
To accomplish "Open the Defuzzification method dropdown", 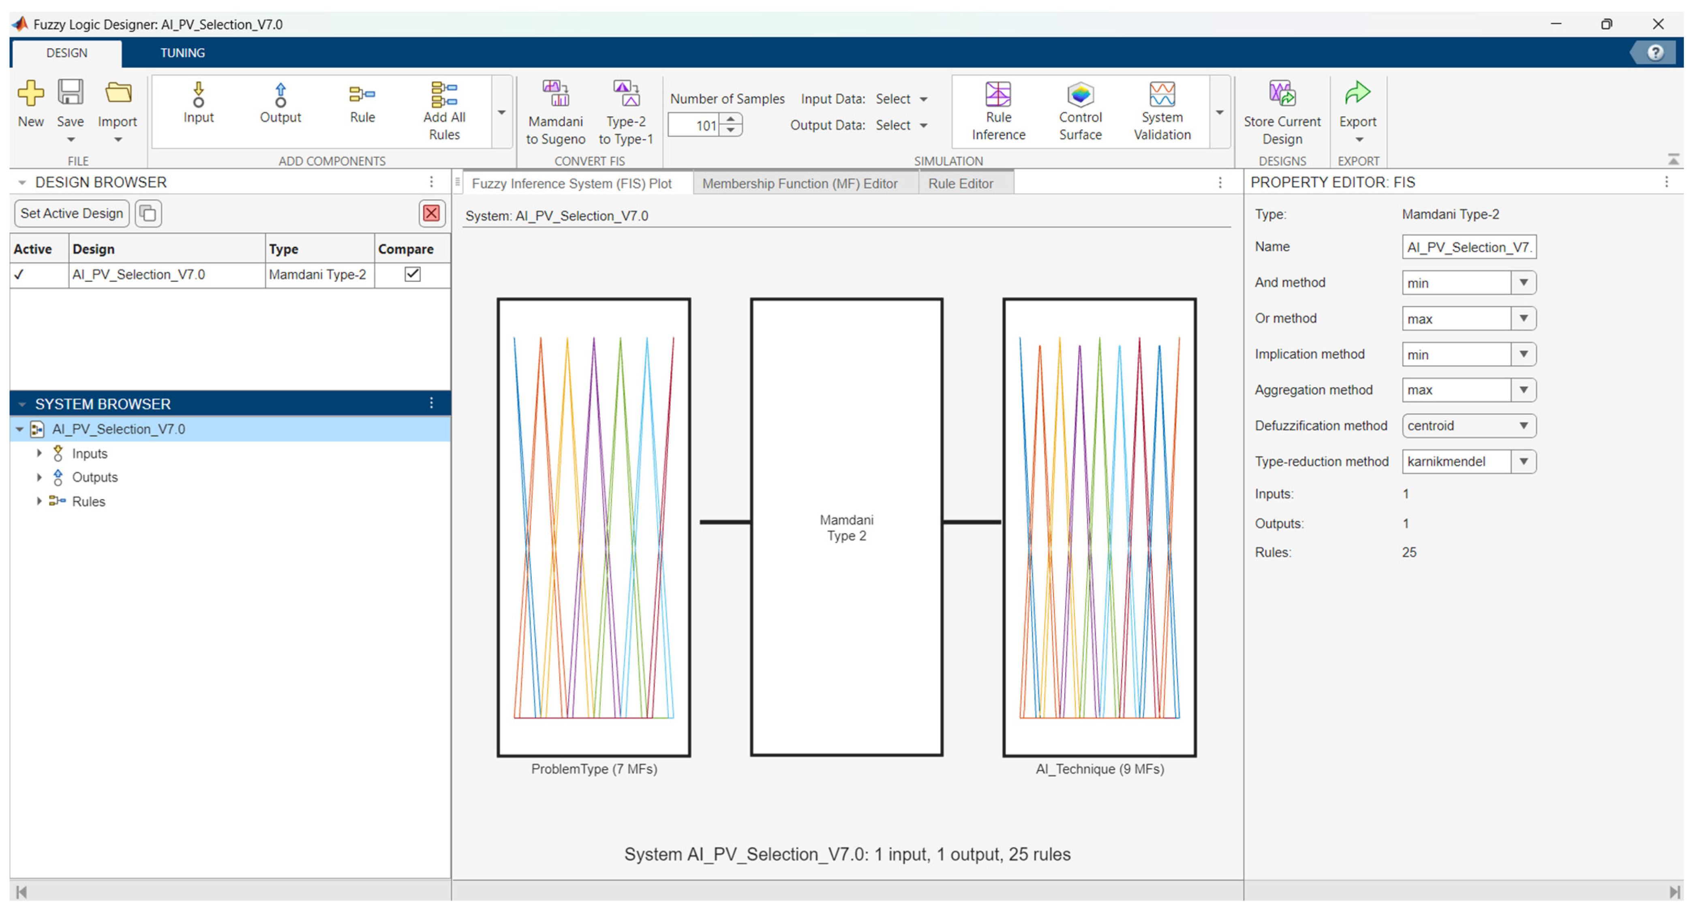I will click(1523, 426).
